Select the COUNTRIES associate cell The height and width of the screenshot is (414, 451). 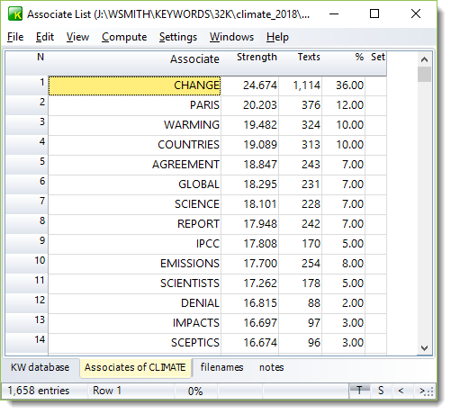coord(134,145)
